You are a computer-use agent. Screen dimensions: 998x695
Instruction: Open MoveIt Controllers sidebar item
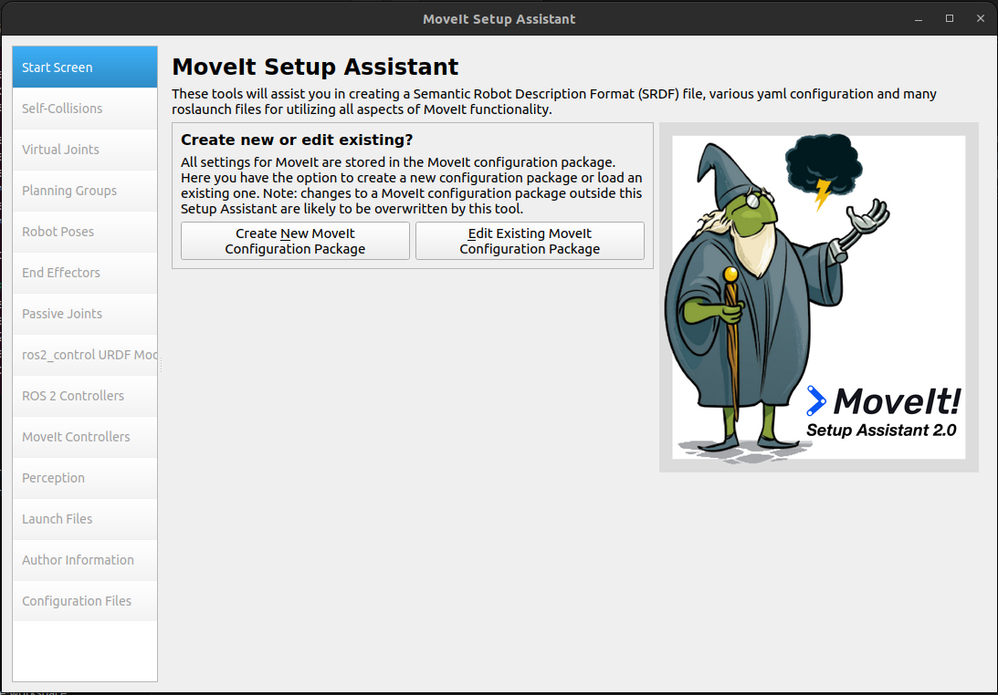click(x=85, y=437)
